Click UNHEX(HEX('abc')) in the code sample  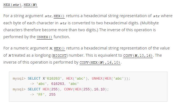click(x=110, y=79)
